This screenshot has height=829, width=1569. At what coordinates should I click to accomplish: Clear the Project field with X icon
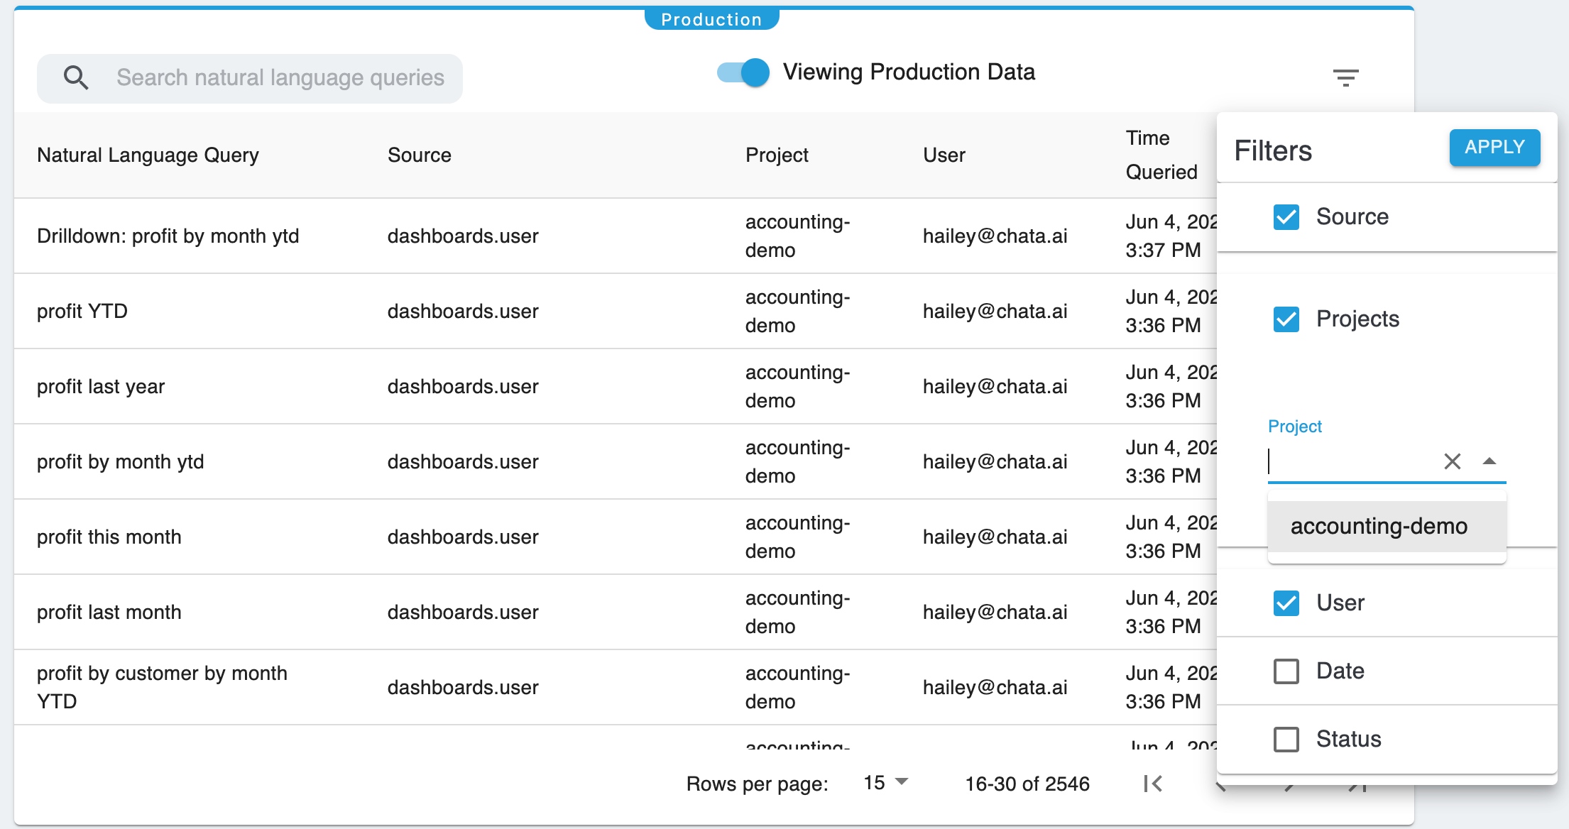1452,461
